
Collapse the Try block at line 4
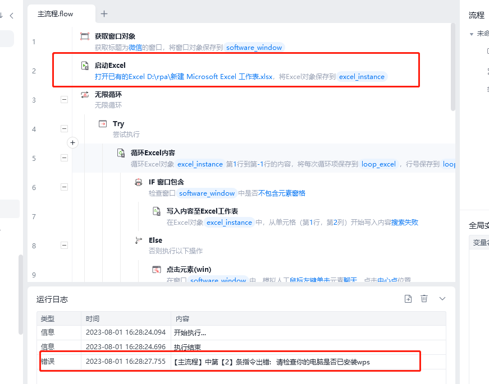click(64, 128)
